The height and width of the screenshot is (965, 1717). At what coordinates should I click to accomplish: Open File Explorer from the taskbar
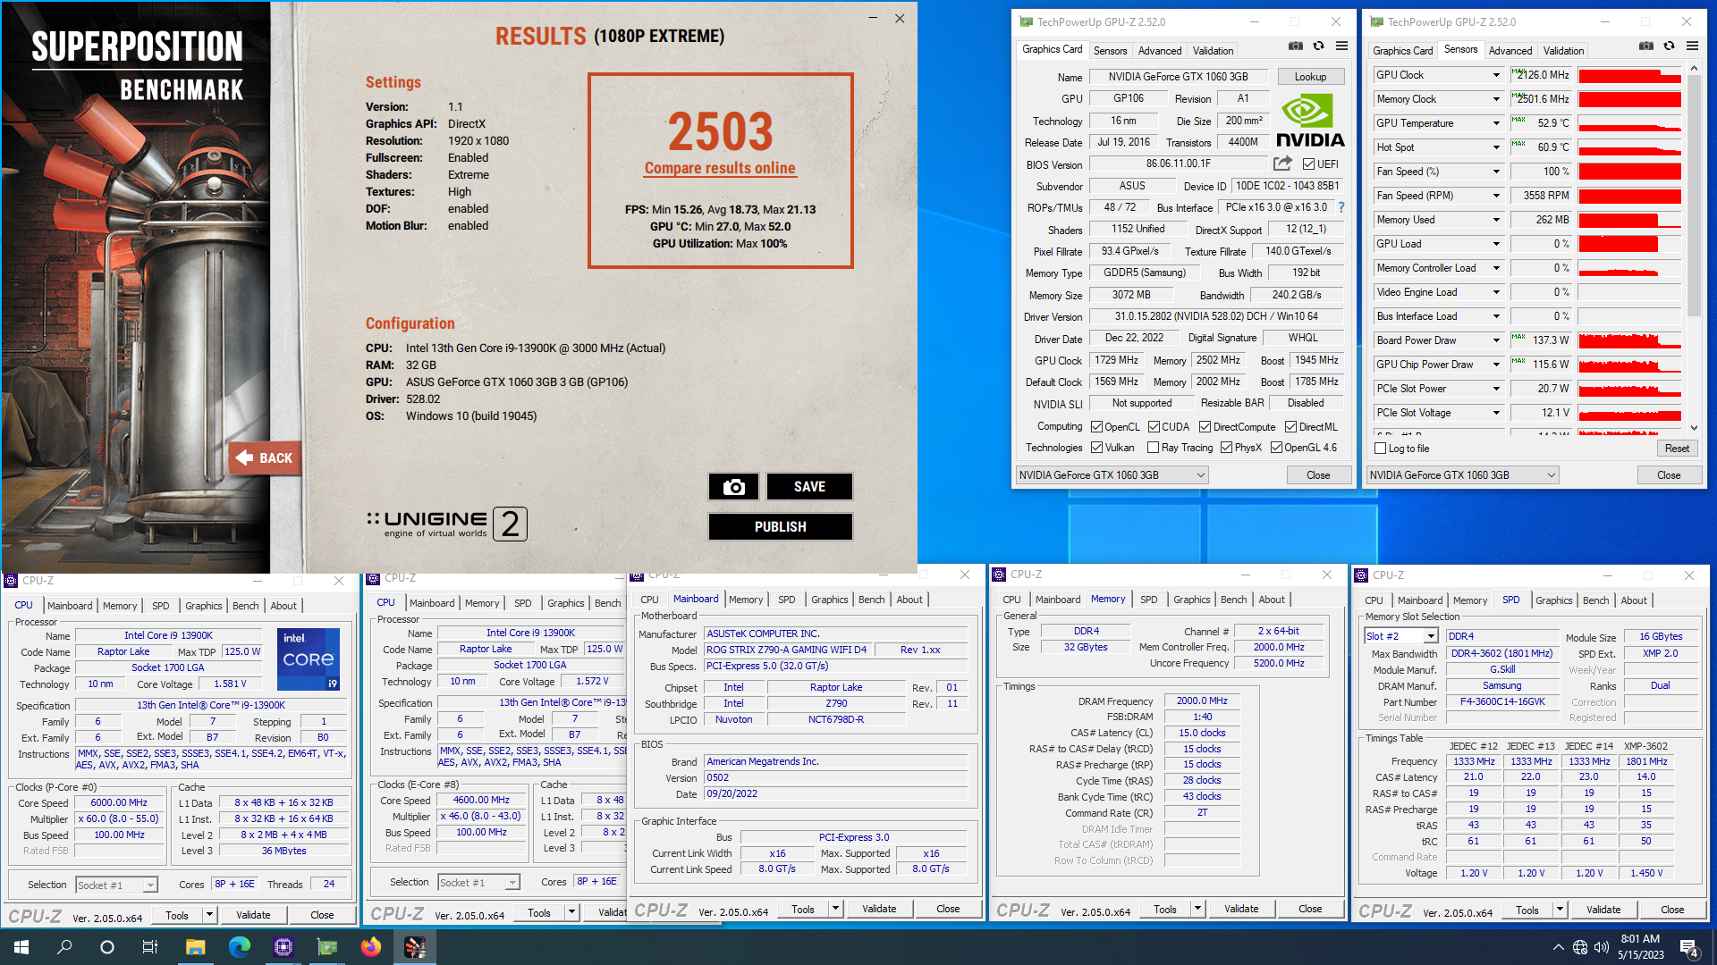point(195,947)
